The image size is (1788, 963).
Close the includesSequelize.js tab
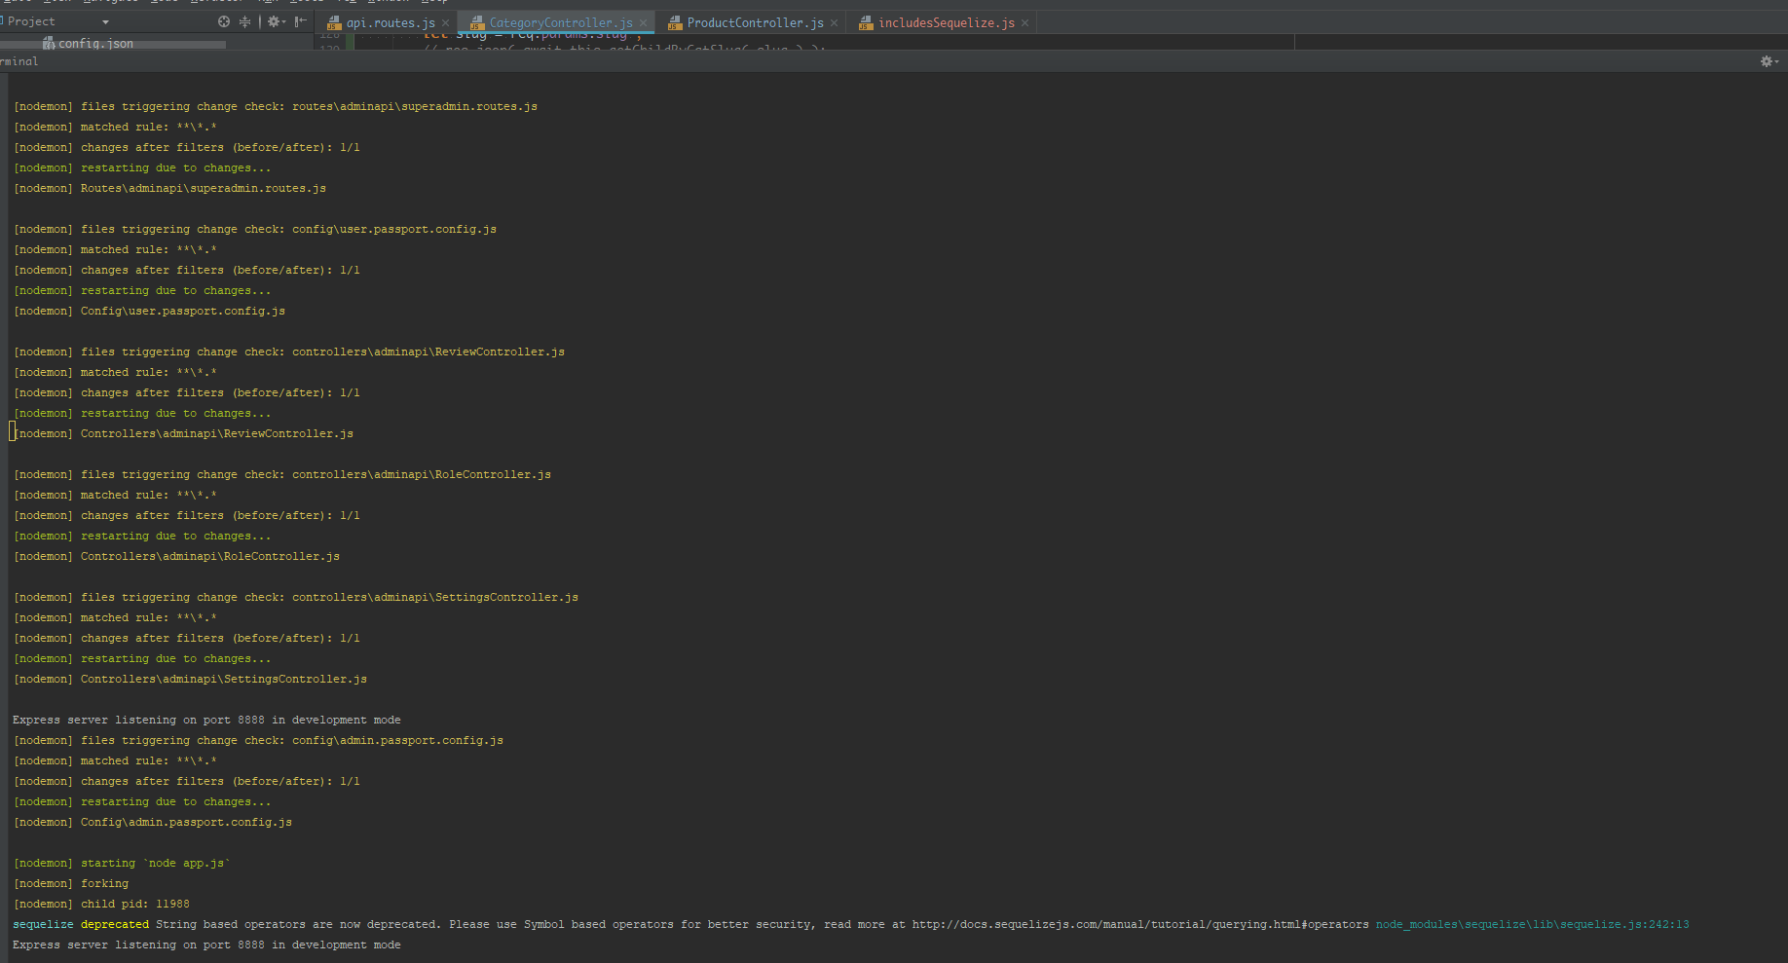click(1024, 21)
